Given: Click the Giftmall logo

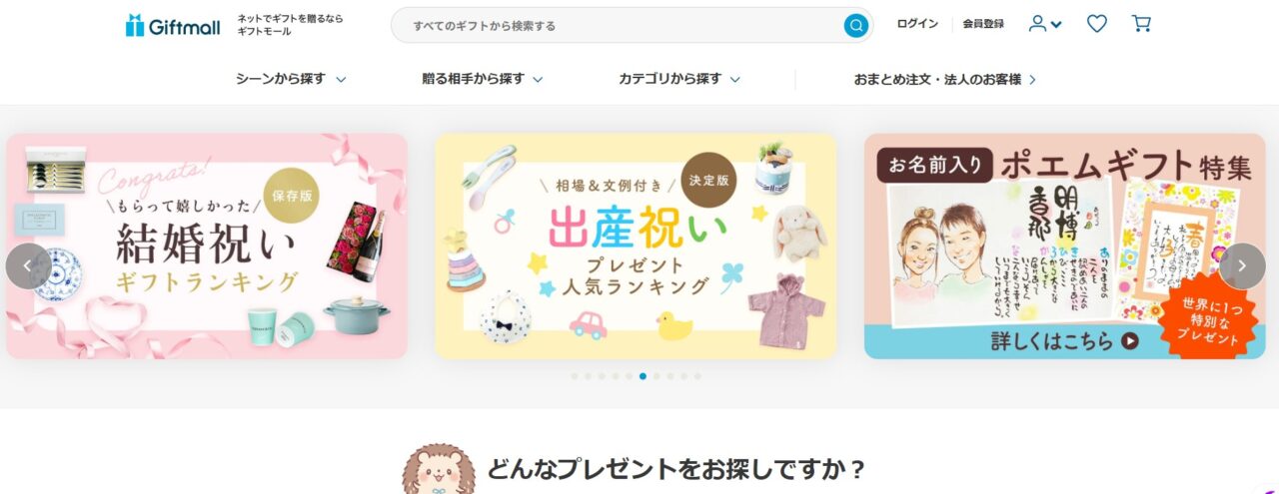Looking at the screenshot, I should [x=173, y=26].
